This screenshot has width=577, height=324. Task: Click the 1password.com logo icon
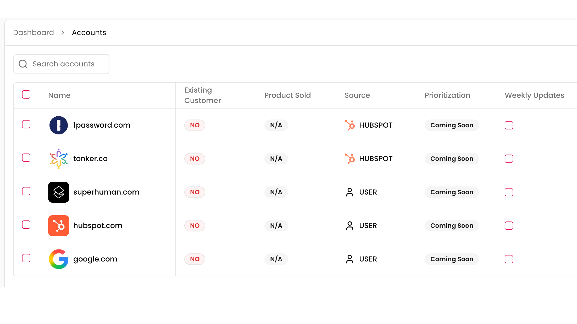[x=59, y=125]
